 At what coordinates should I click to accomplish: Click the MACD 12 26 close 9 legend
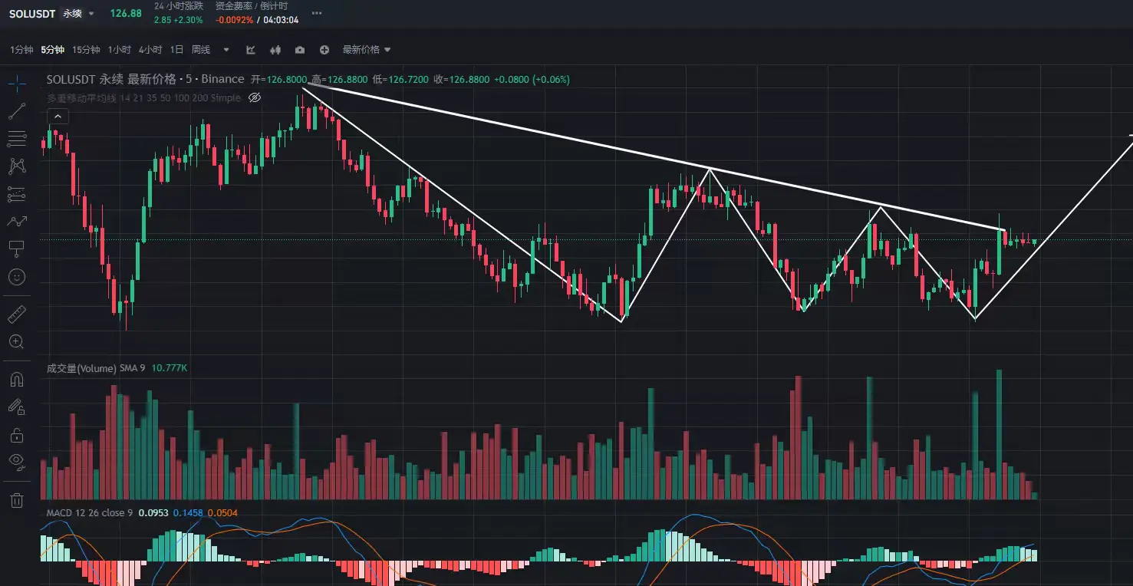pyautogui.click(x=90, y=512)
